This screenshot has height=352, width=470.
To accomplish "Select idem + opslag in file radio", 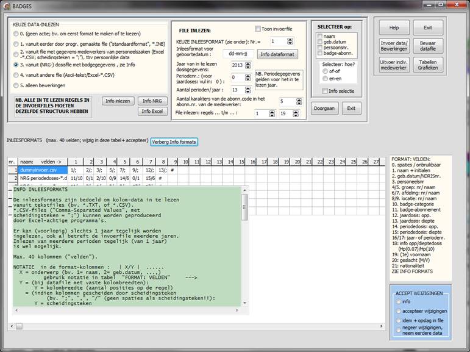I will point(398,320).
